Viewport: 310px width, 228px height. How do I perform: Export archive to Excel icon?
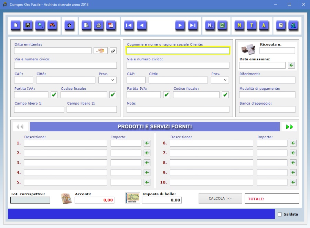point(222,26)
